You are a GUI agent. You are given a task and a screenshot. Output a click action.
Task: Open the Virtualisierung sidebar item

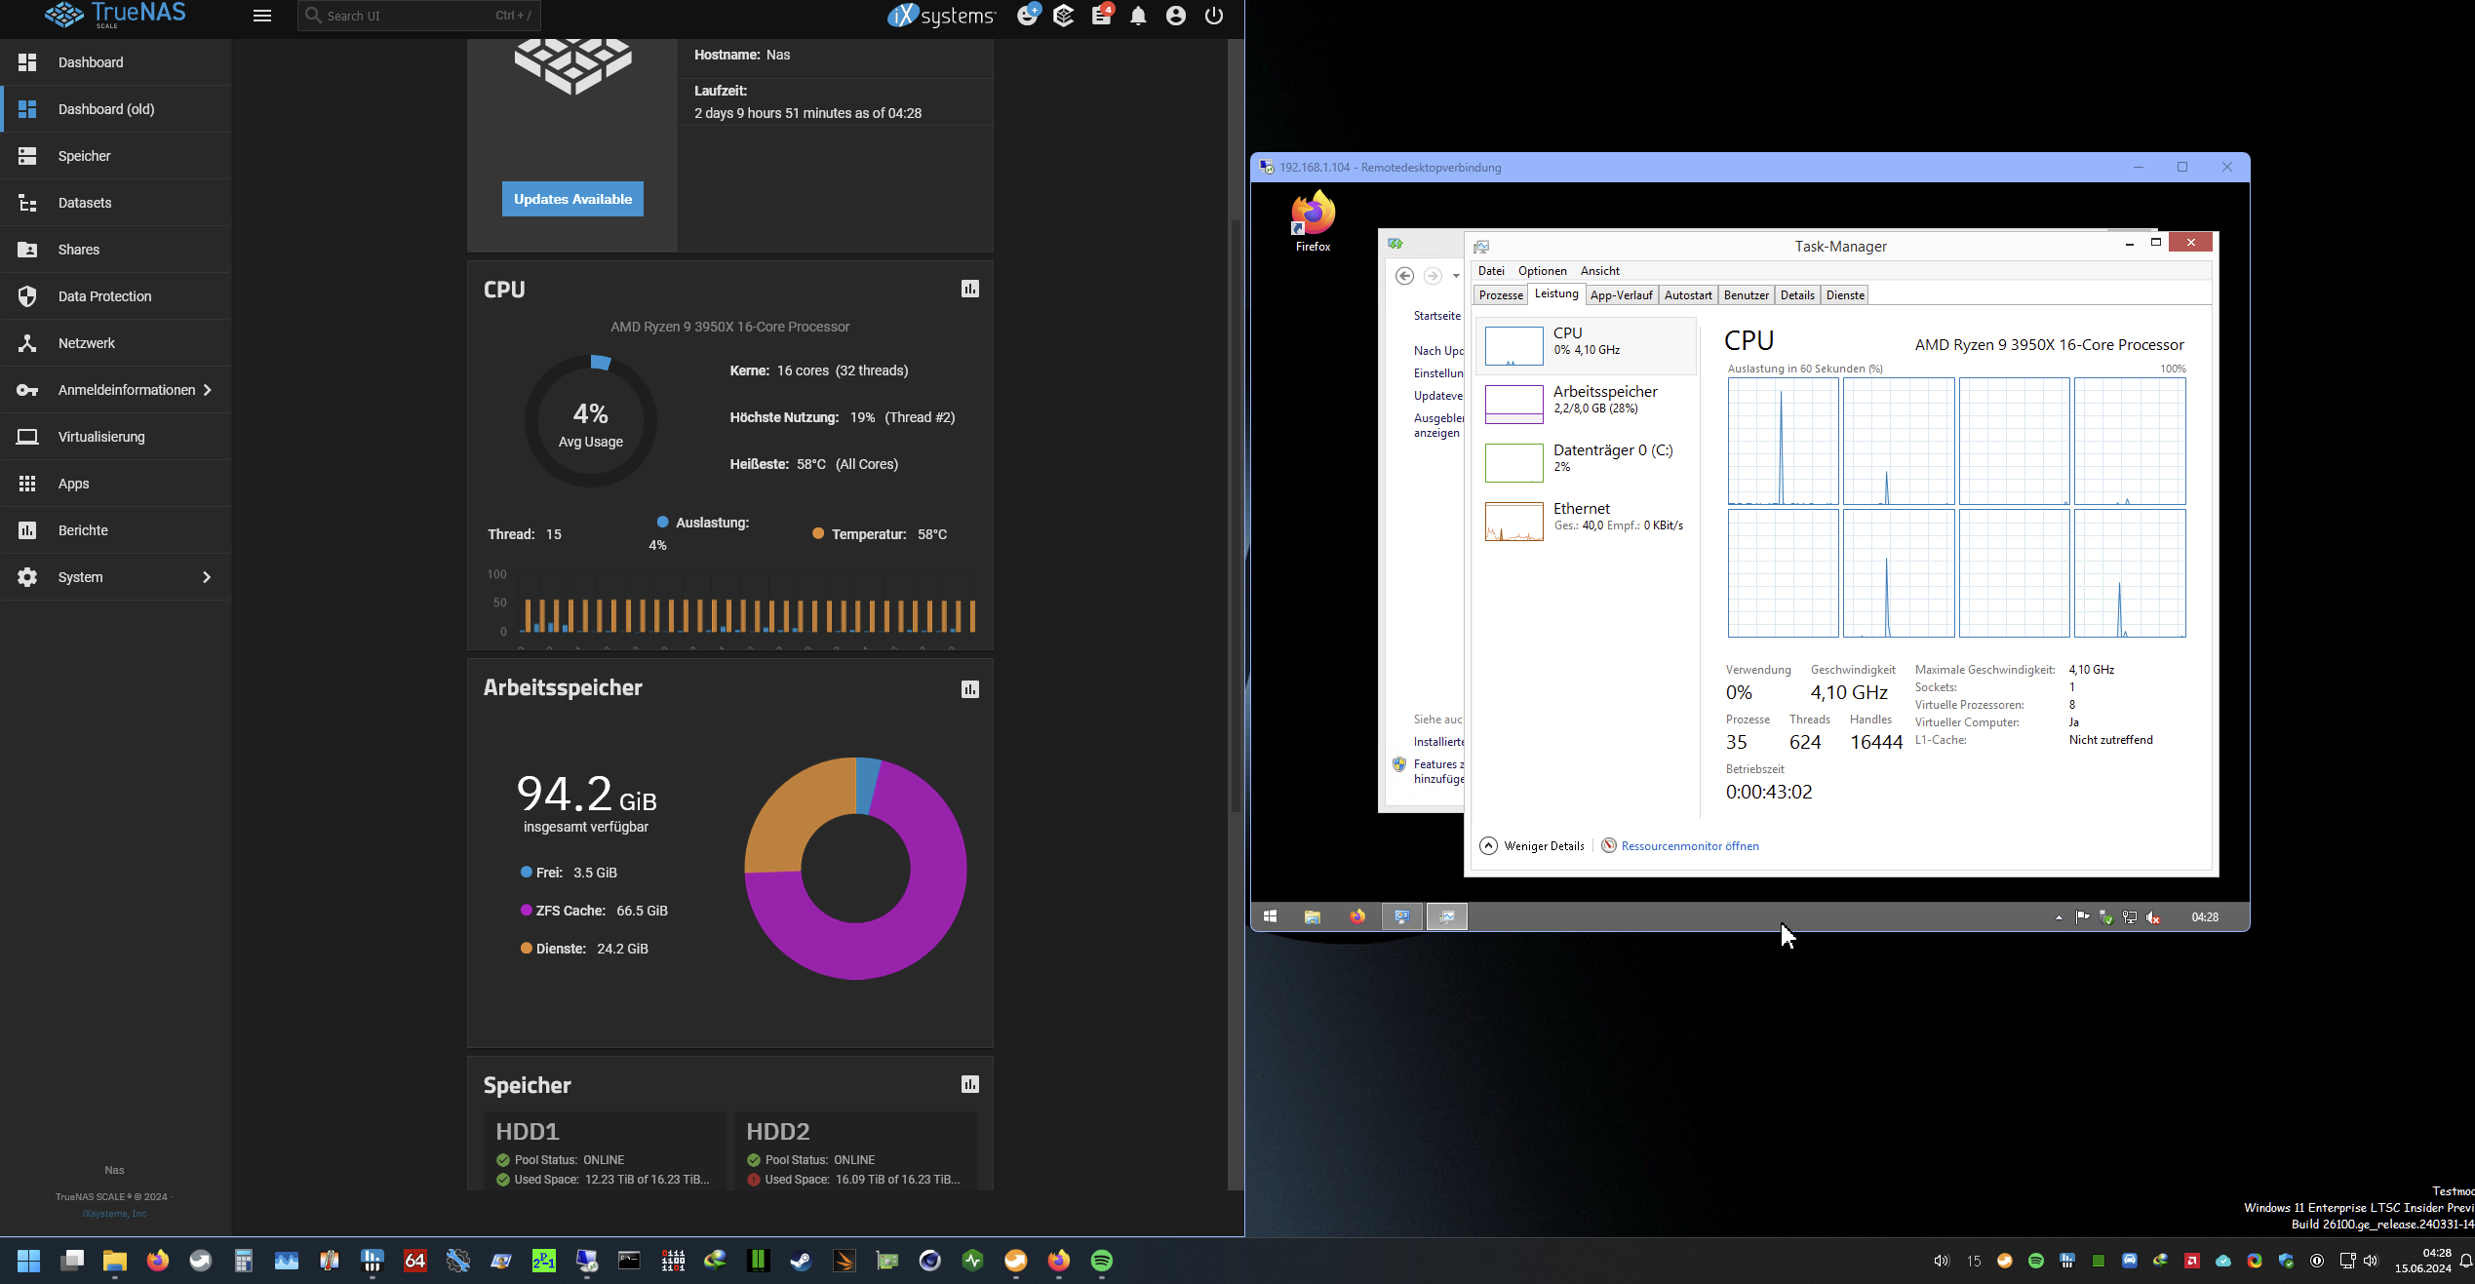click(101, 437)
